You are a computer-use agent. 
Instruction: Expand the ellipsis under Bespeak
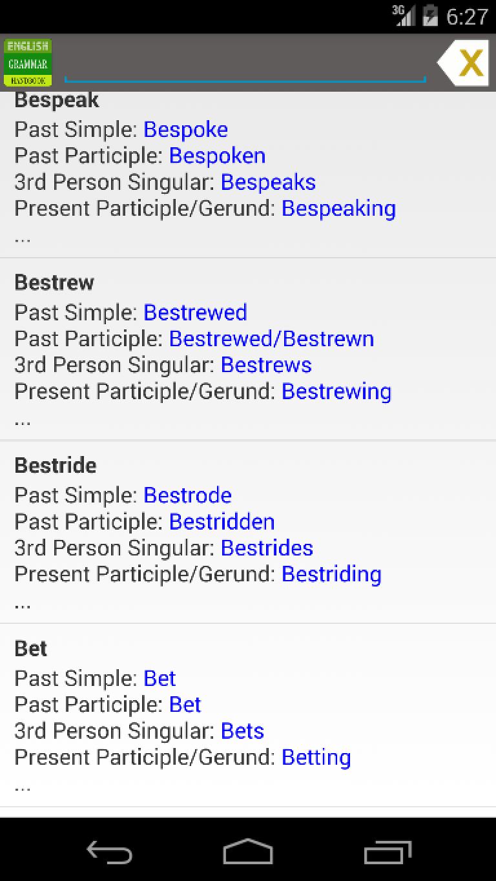point(23,237)
